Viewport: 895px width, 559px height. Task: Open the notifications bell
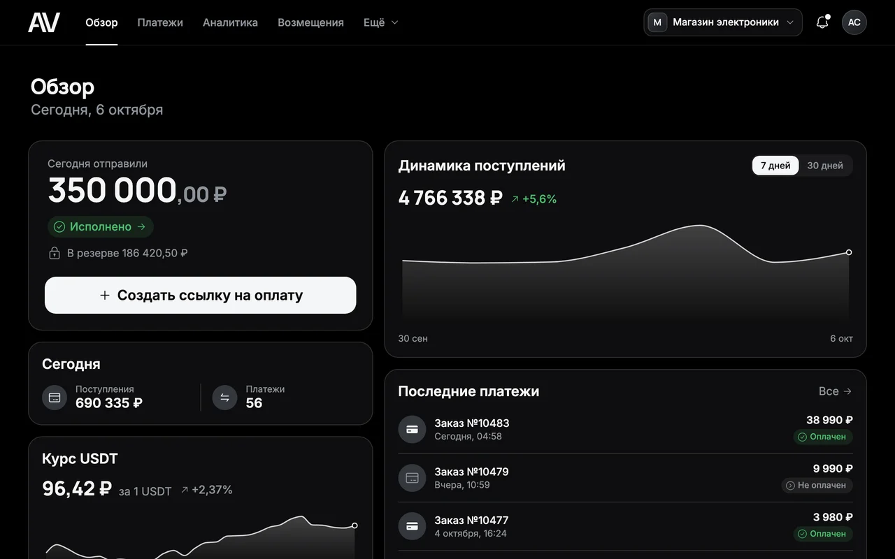(822, 22)
